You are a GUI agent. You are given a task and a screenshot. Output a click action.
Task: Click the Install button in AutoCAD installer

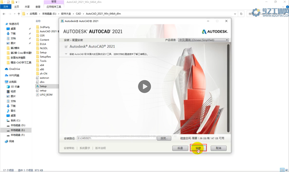(198, 148)
